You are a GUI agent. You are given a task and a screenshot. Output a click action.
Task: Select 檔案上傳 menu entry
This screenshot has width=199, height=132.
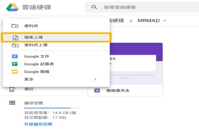tap(56, 37)
